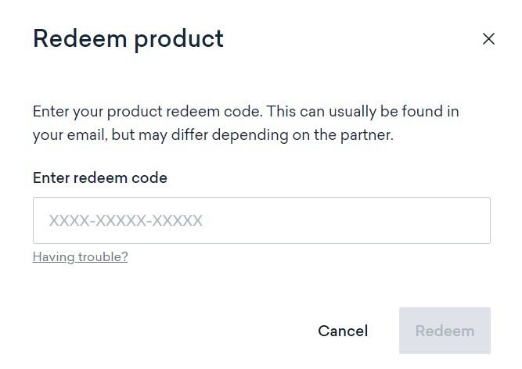Click the XXXX-XXXXX-XXXXX placeholder text
This screenshot has width=522, height=369.
(x=126, y=220)
